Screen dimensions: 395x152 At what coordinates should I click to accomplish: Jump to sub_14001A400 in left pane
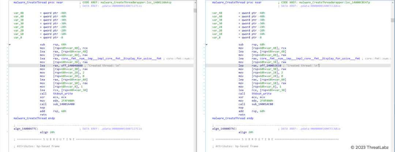click(x=64, y=104)
